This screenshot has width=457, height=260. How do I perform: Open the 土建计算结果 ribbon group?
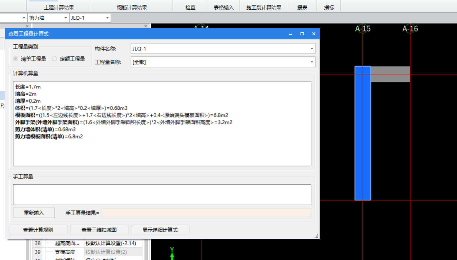coord(59,7)
